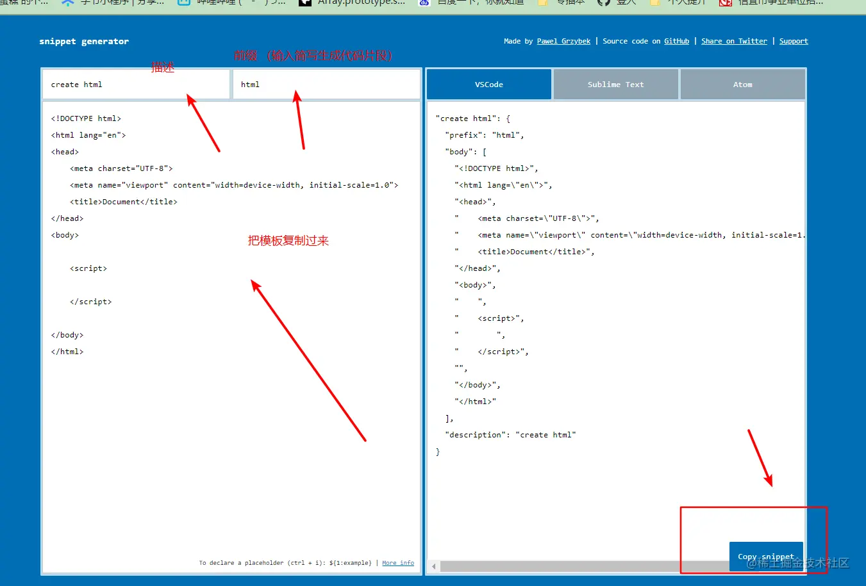Screen dimensions: 866x586
Task: Open the Support link
Action: pos(794,41)
